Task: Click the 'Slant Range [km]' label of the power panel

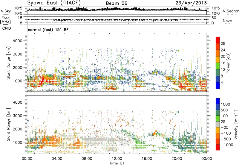Action: (8, 63)
